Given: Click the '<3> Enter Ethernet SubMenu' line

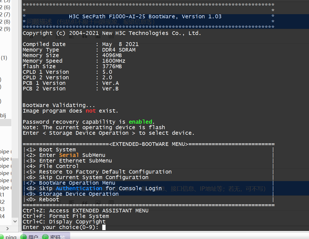Looking at the screenshot, I should (x=69, y=161).
